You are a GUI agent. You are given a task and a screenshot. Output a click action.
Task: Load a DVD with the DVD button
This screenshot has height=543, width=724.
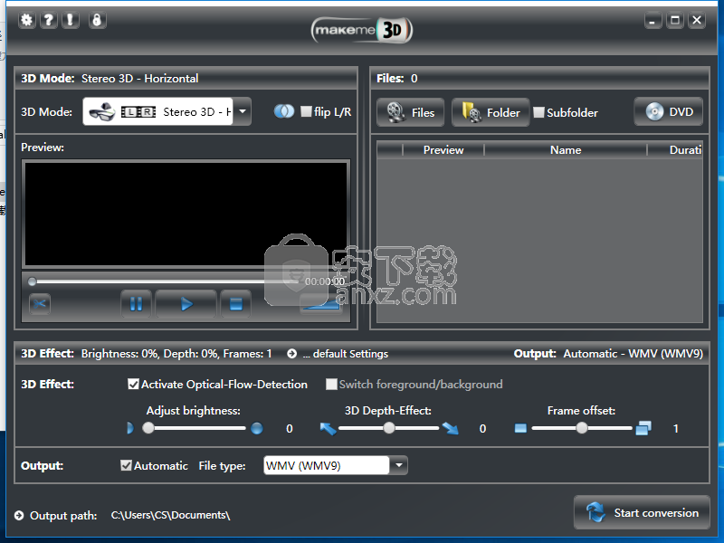pyautogui.click(x=669, y=111)
